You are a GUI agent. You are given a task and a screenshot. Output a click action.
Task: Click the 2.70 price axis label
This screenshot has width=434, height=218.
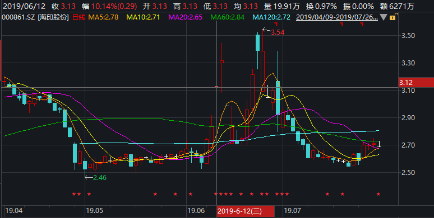click(x=408, y=145)
